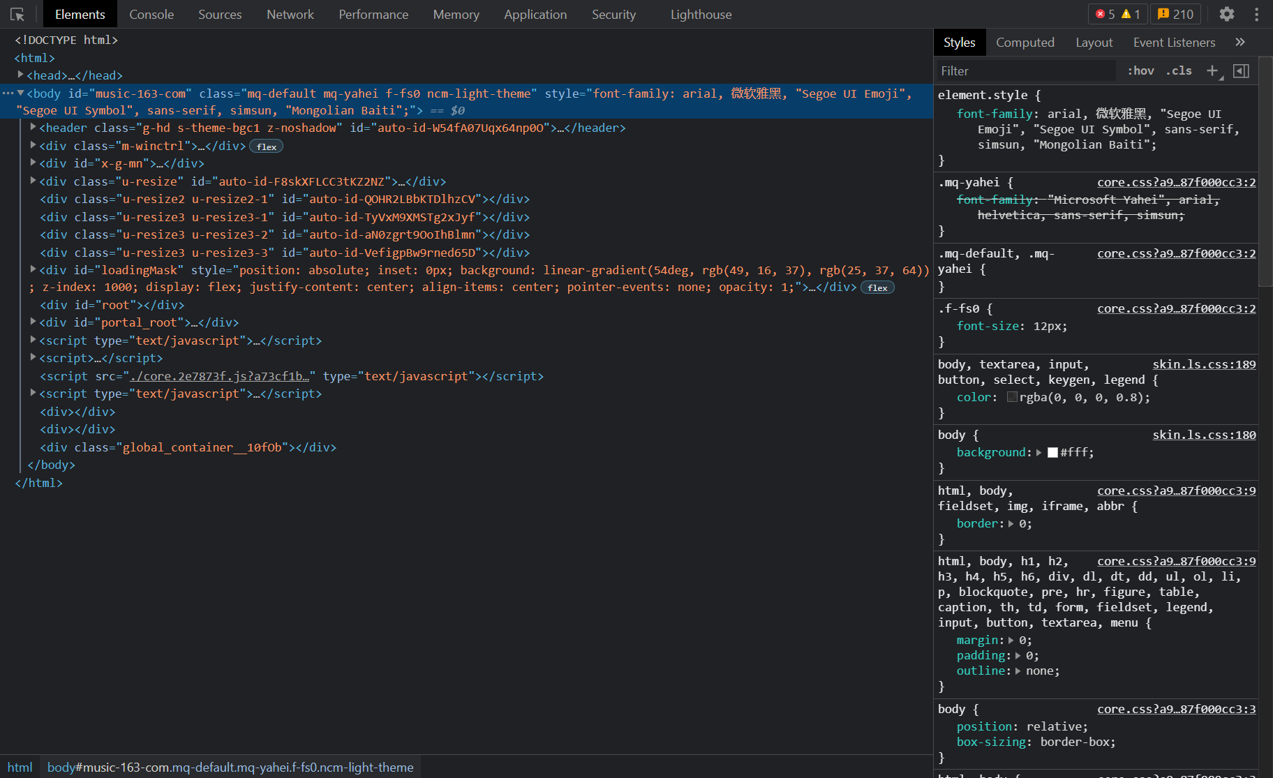This screenshot has height=778, width=1273.
Task: Click the #fff background color swatch
Action: [x=1052, y=453]
